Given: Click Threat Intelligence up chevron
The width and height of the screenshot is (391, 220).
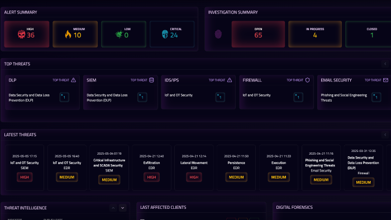Looking at the screenshot, I should click(113, 208).
